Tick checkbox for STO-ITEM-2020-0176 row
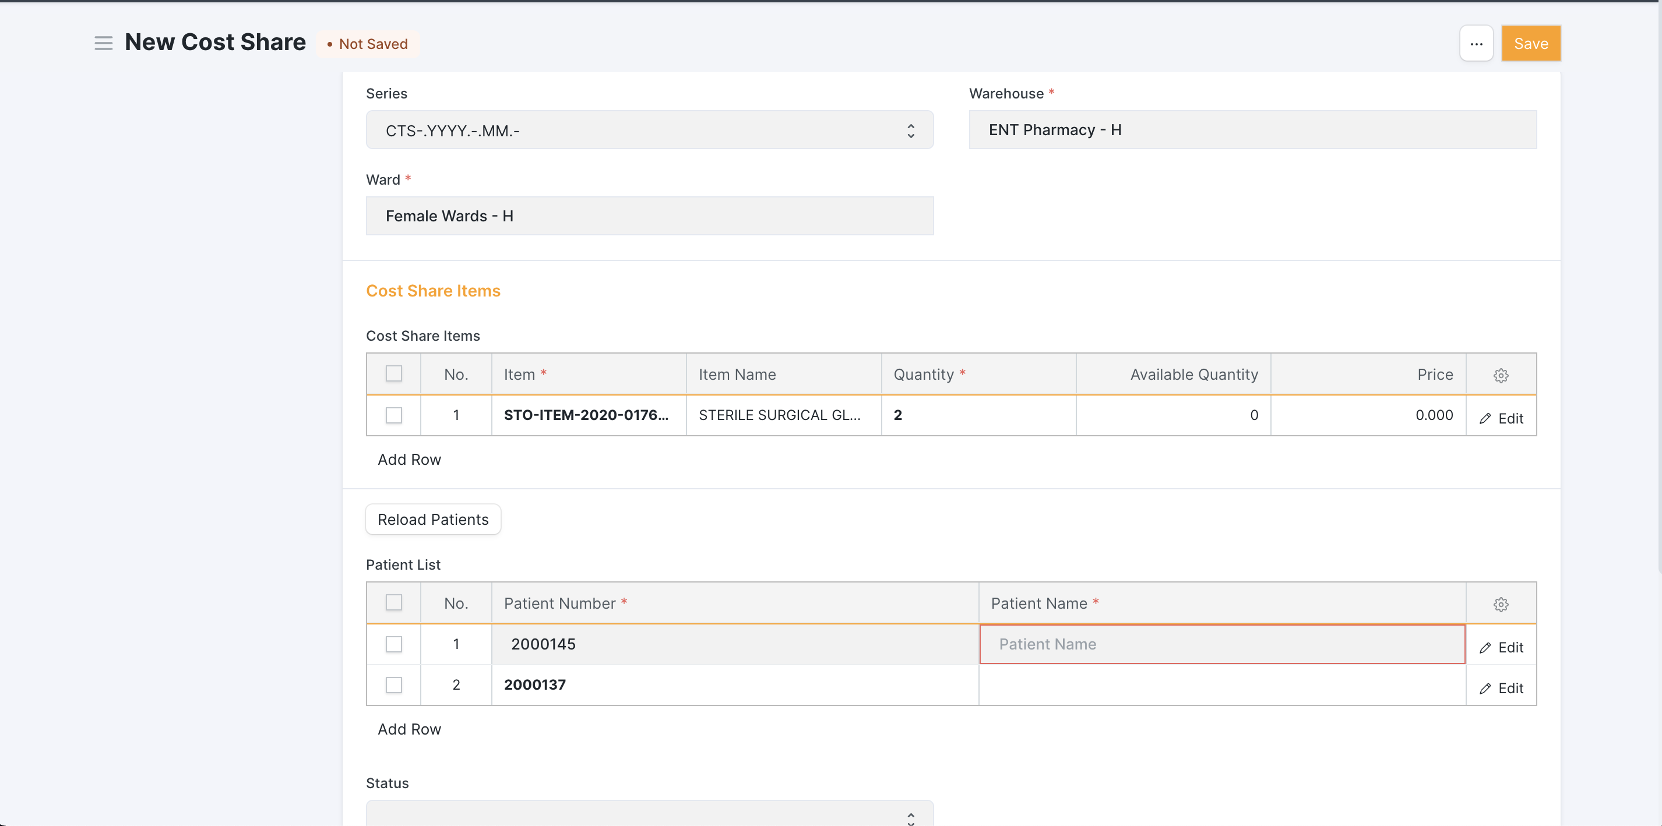The image size is (1662, 826). 393,415
